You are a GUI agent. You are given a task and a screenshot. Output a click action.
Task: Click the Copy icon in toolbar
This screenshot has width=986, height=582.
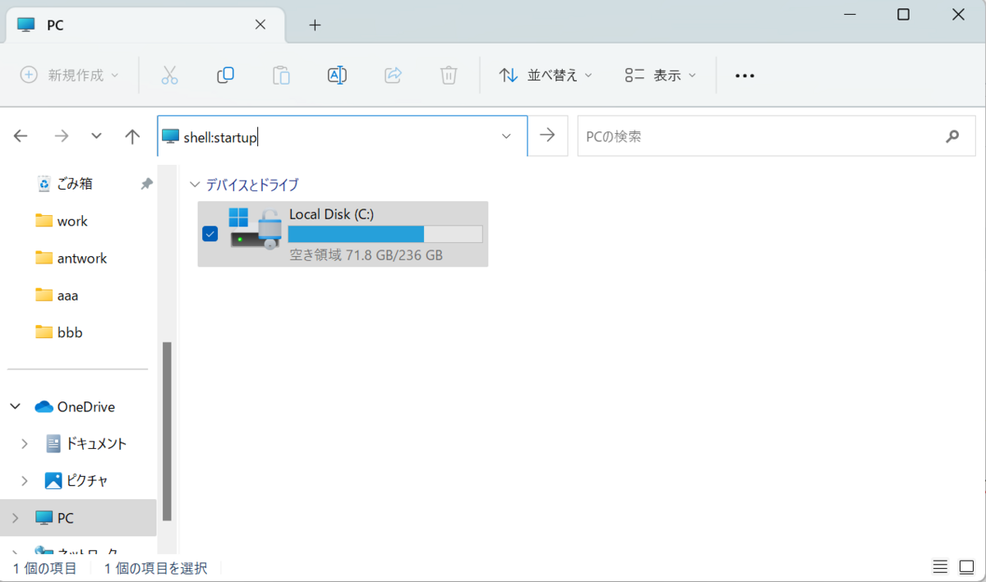click(x=225, y=75)
